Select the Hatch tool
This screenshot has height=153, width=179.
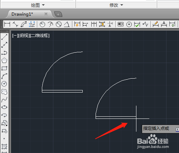[x=4, y=147]
